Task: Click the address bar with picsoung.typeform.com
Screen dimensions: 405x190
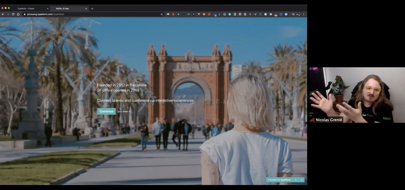Action: [93, 14]
